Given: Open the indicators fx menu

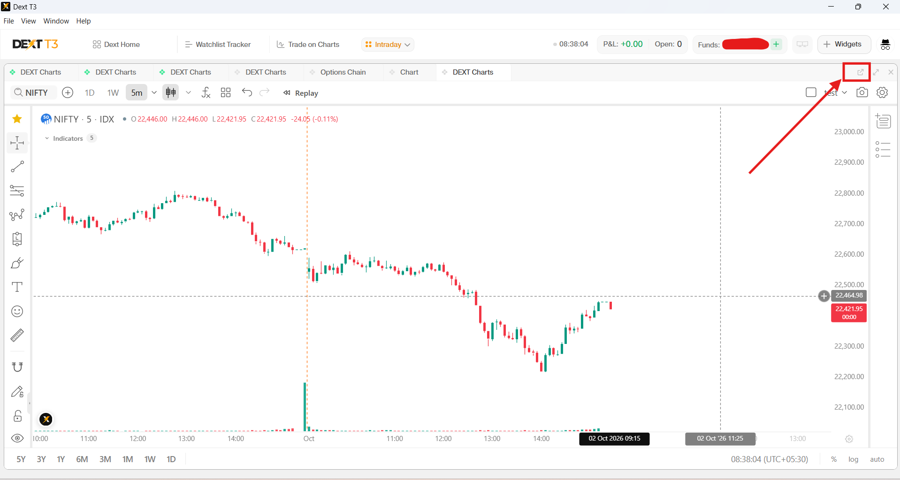Looking at the screenshot, I should tap(206, 93).
